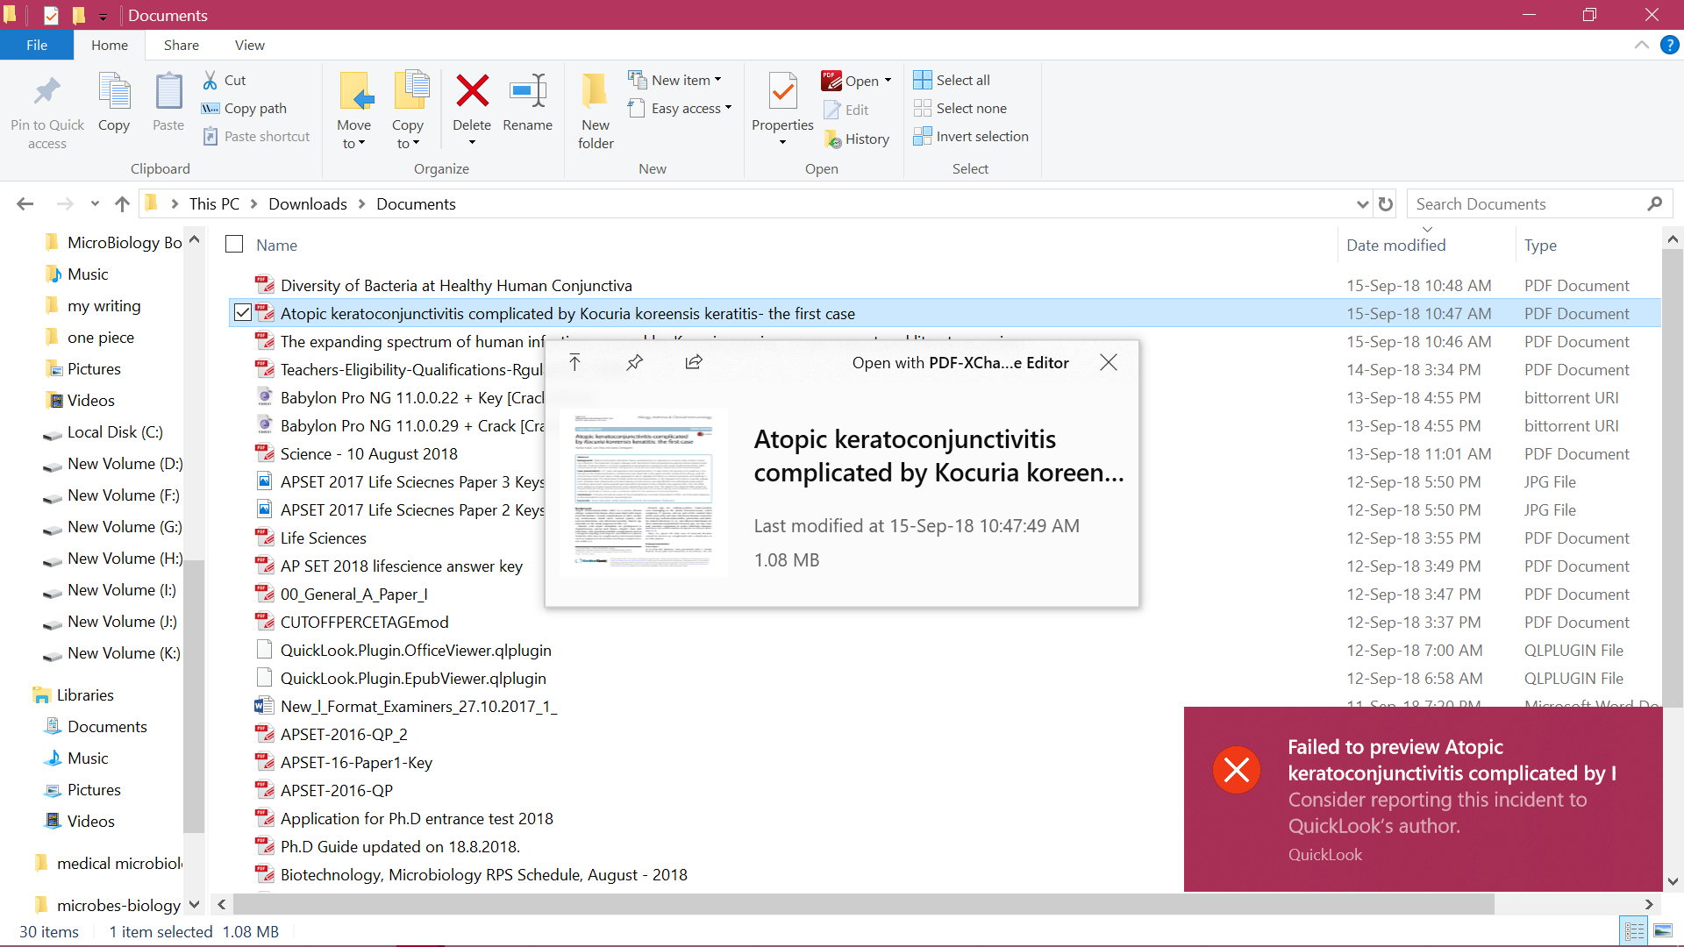The image size is (1684, 947).
Task: Rename the selected file
Action: pos(527,105)
